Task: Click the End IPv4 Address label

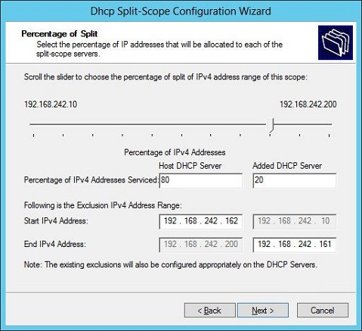Action: point(55,244)
